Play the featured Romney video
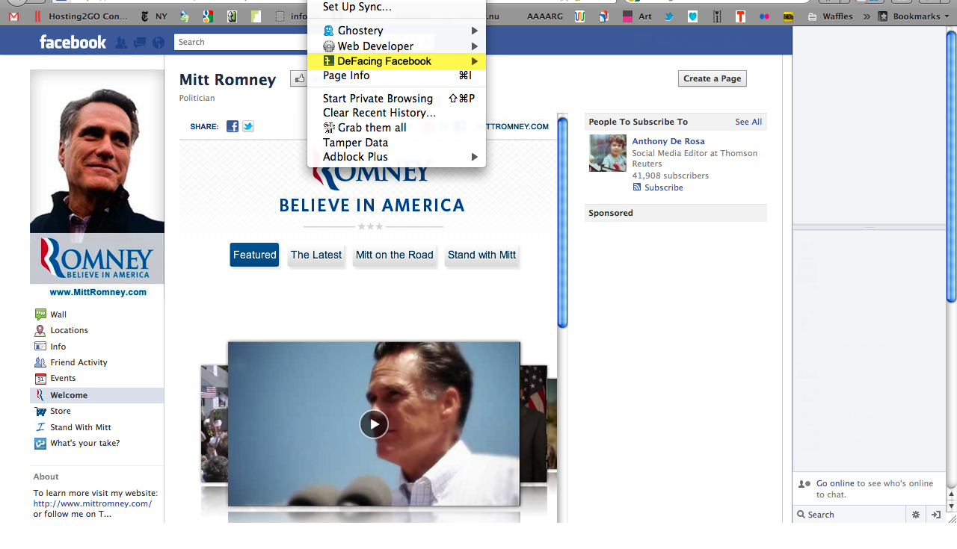Viewport: 957px width, 549px height. [374, 424]
